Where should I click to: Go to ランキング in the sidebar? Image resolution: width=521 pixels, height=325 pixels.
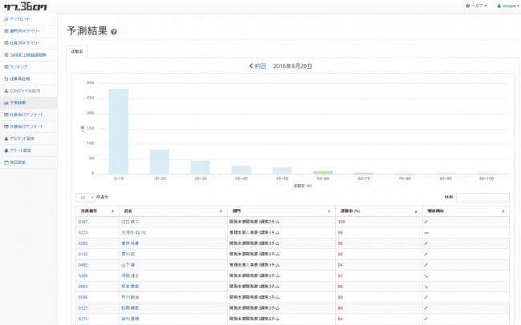pos(20,66)
